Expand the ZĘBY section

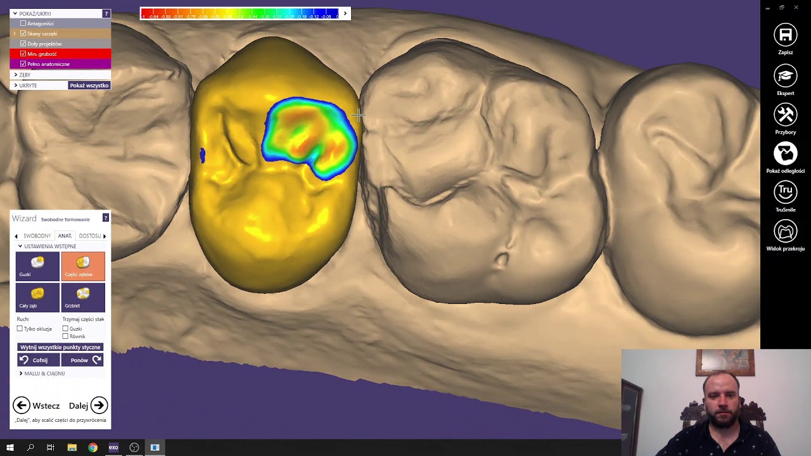(16, 75)
